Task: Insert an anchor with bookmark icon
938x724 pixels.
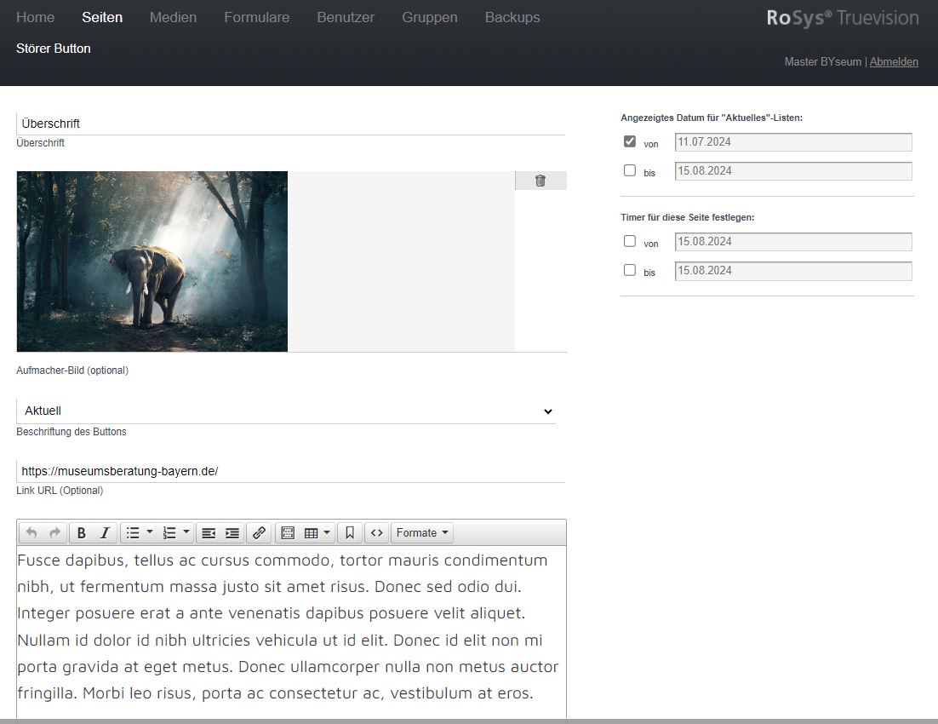Action: [x=349, y=533]
